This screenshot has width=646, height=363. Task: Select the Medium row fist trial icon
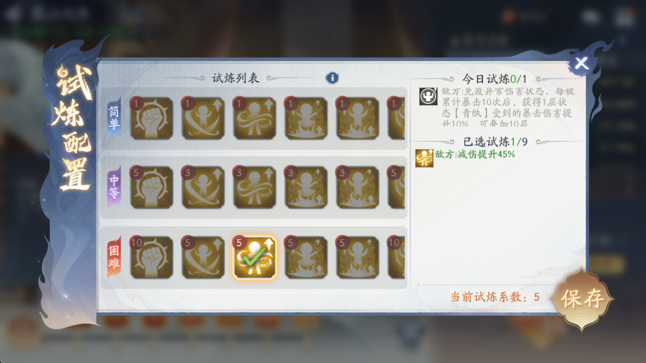click(x=151, y=187)
